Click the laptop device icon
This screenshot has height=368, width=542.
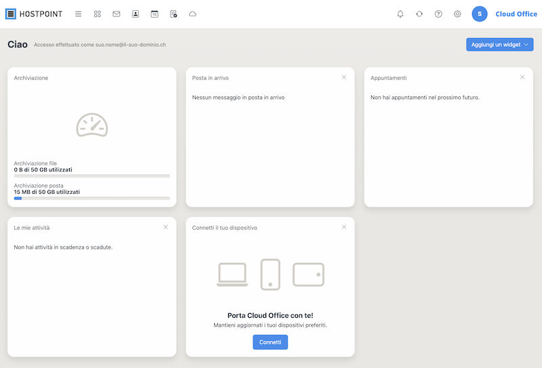[x=232, y=274]
